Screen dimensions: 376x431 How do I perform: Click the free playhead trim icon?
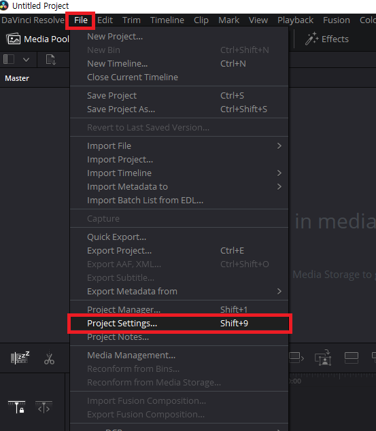(x=44, y=407)
